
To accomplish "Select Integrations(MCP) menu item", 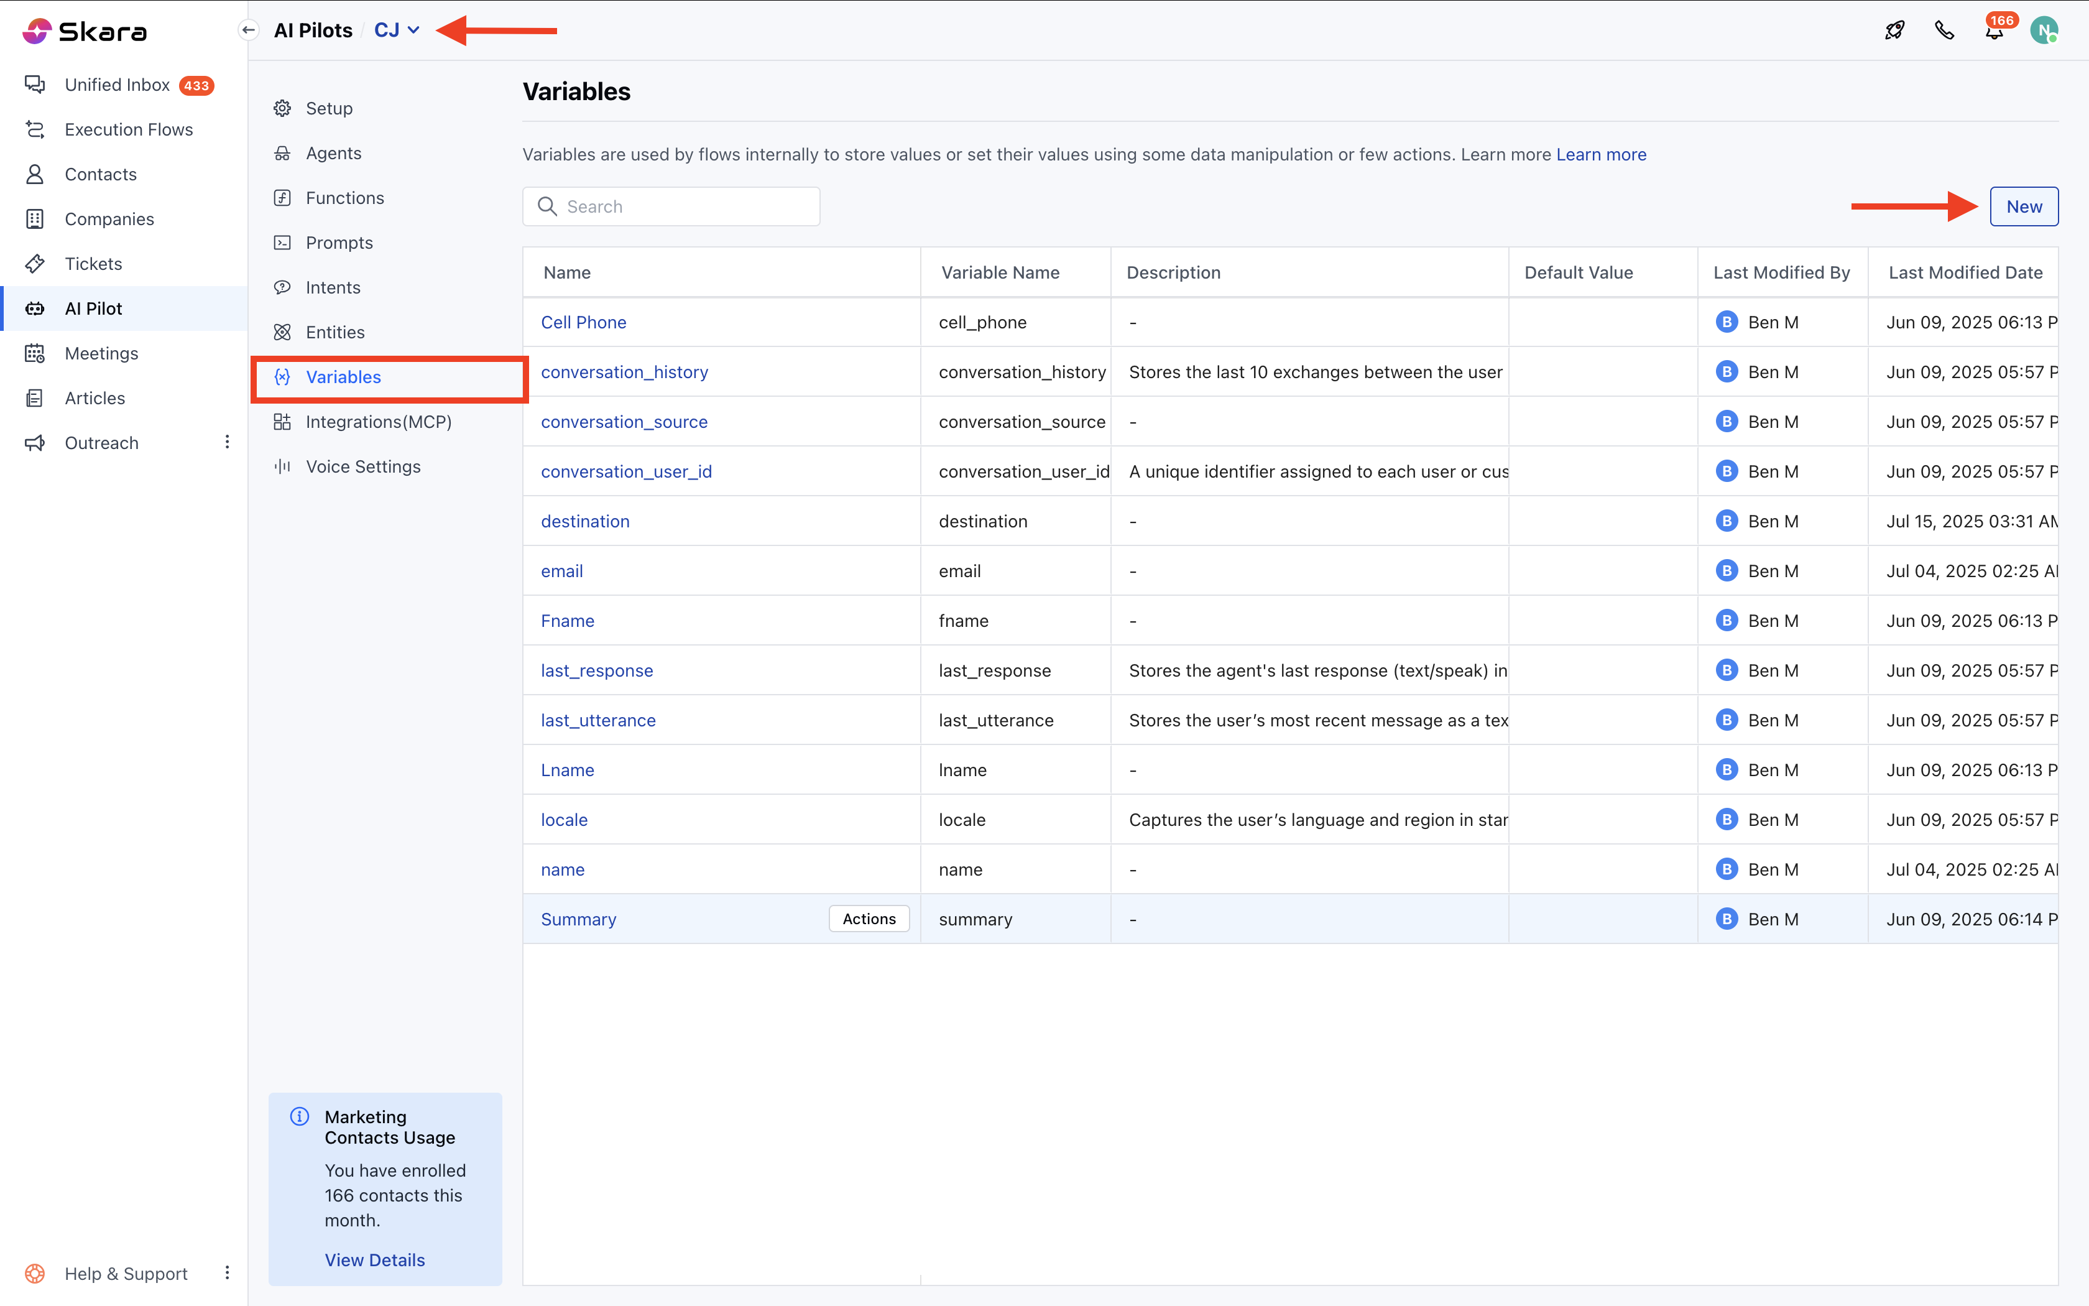I will point(378,422).
